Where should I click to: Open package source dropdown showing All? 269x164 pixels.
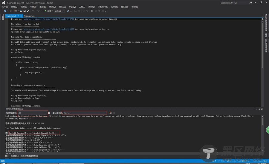[33, 113]
